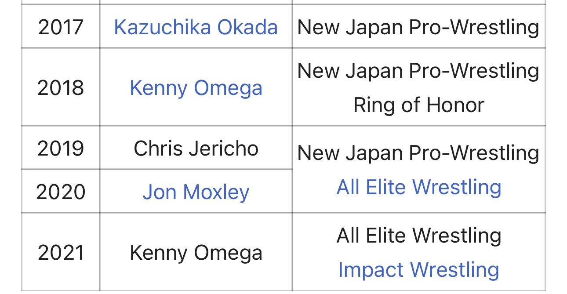Click the black All Elite Wrestling text for 2021
This screenshot has width=567, height=294.
419,236
